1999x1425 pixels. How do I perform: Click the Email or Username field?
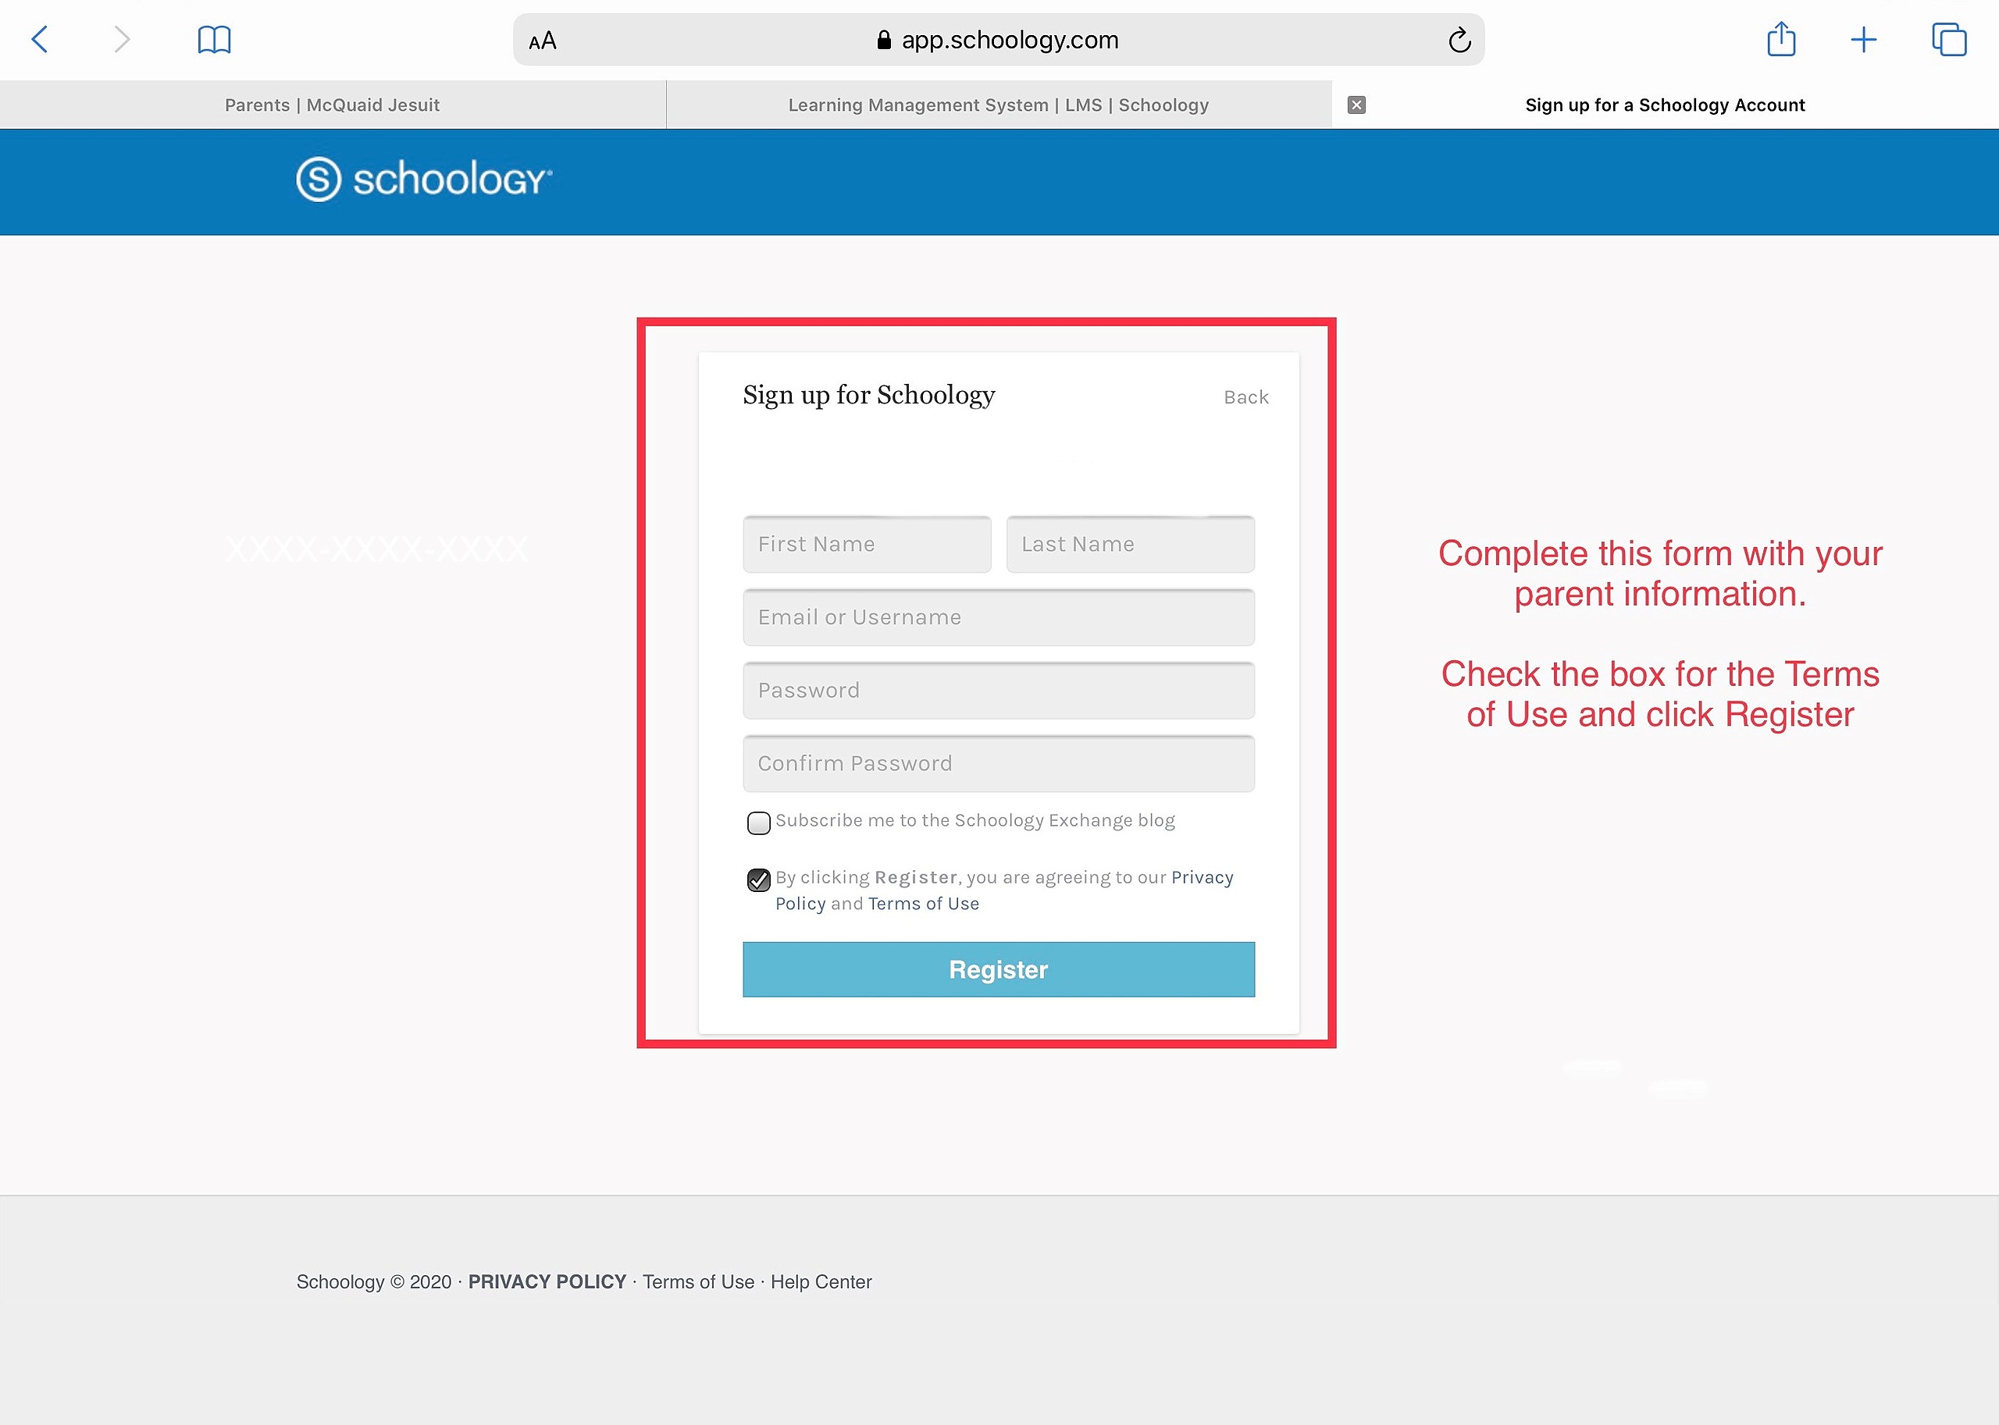tap(998, 617)
